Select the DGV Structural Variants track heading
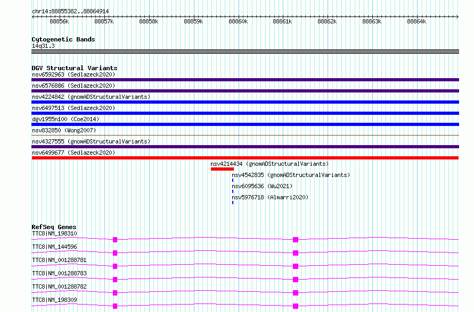 [x=75, y=68]
